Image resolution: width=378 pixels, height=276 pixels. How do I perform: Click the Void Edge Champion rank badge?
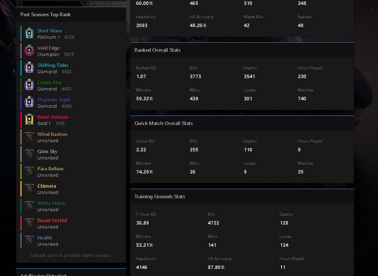(29, 50)
